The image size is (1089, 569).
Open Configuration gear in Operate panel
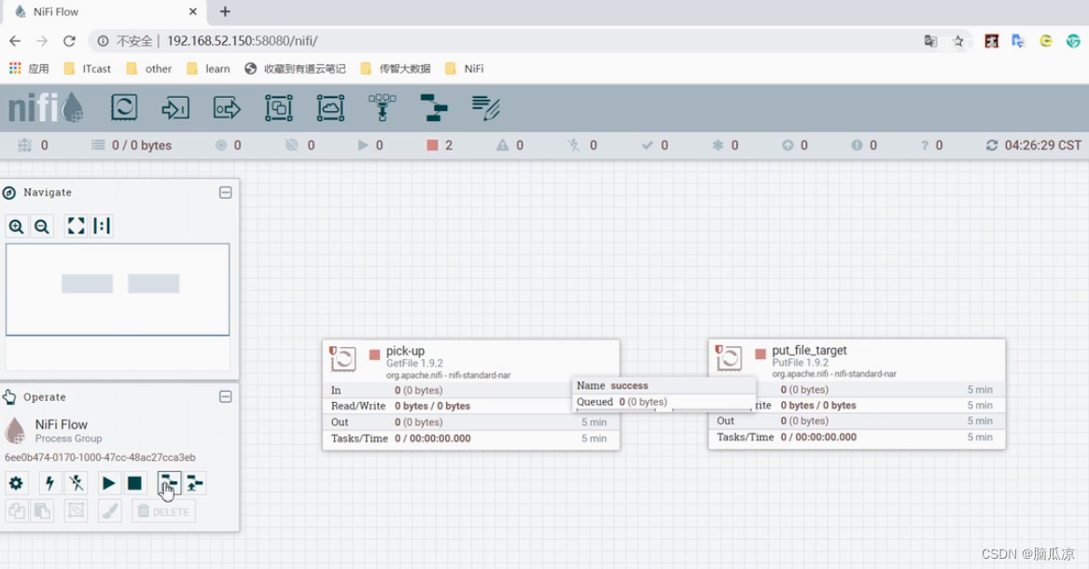pyautogui.click(x=16, y=483)
